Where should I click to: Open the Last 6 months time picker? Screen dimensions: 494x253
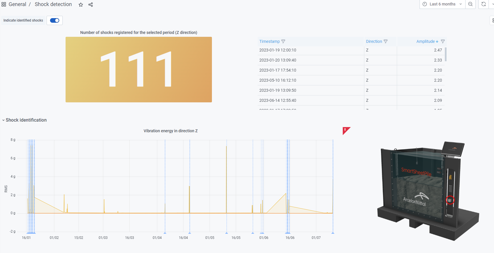(442, 4)
